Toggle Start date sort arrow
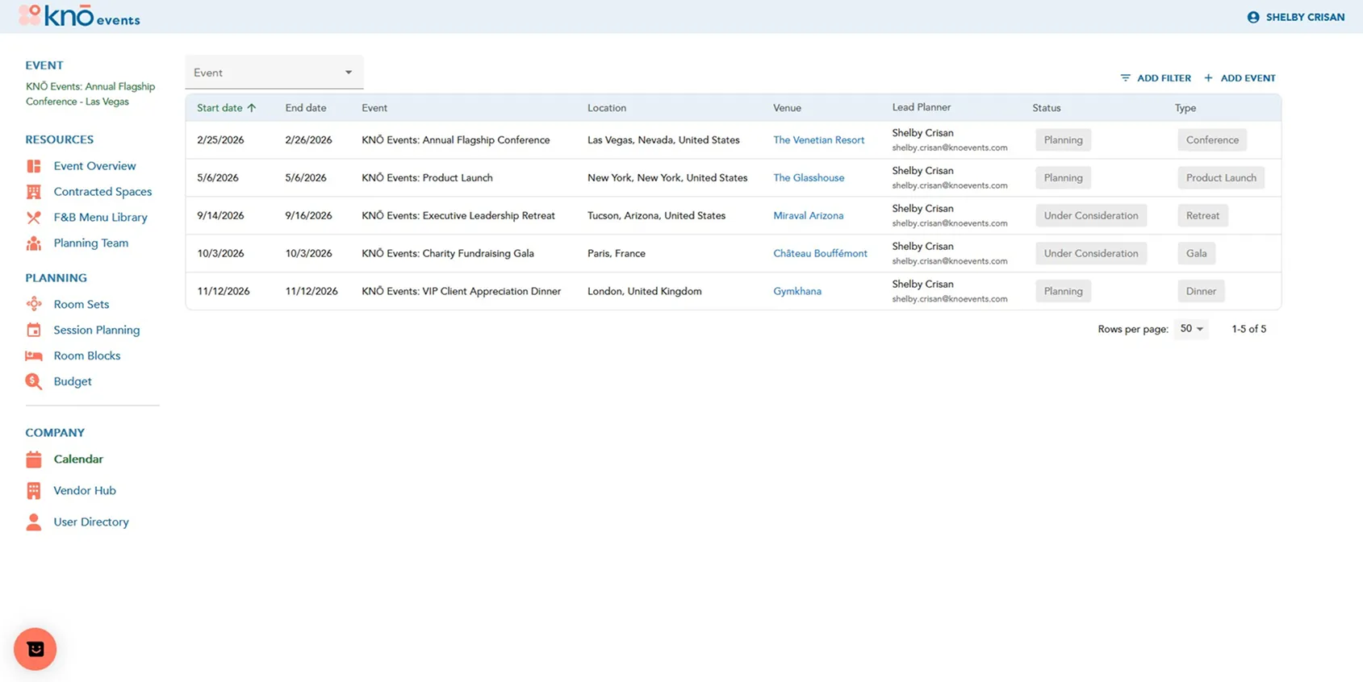 click(252, 108)
